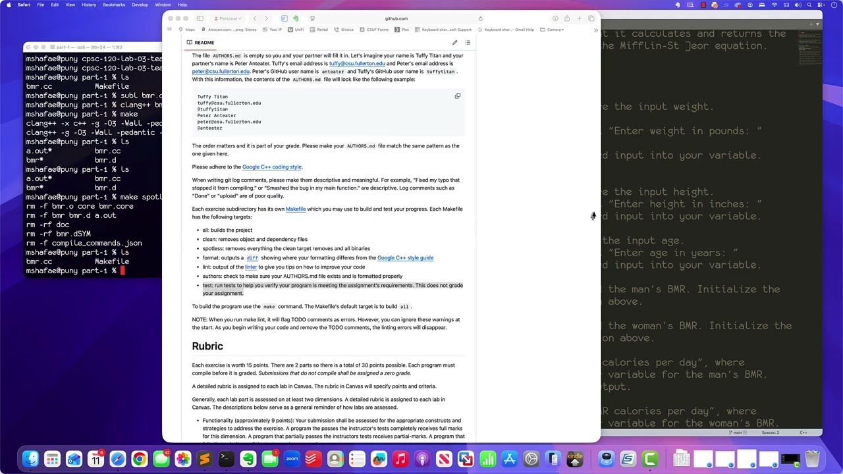Open Terminal from the Dock
This screenshot has width=843, height=474.
(227, 459)
